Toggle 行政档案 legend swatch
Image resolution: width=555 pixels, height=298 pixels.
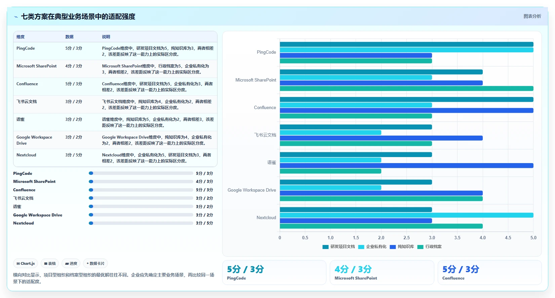click(420, 247)
